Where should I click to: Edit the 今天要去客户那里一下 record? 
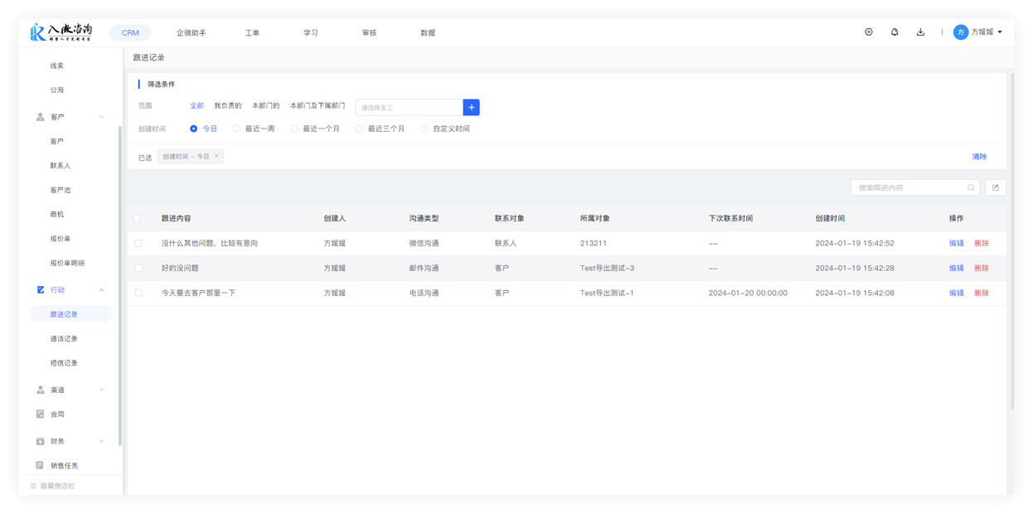coord(957,293)
